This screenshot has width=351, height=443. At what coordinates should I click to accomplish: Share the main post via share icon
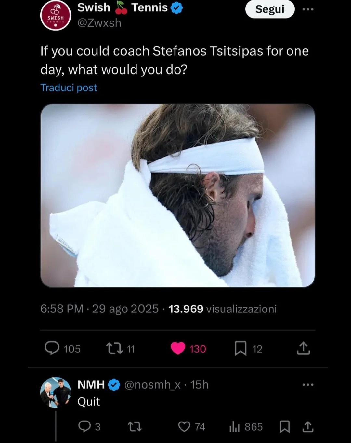[x=303, y=348]
